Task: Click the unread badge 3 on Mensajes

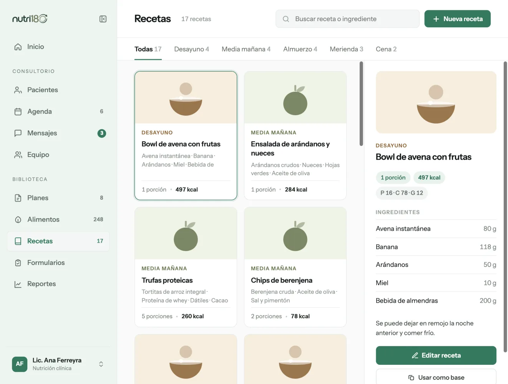Action: pos(101,133)
